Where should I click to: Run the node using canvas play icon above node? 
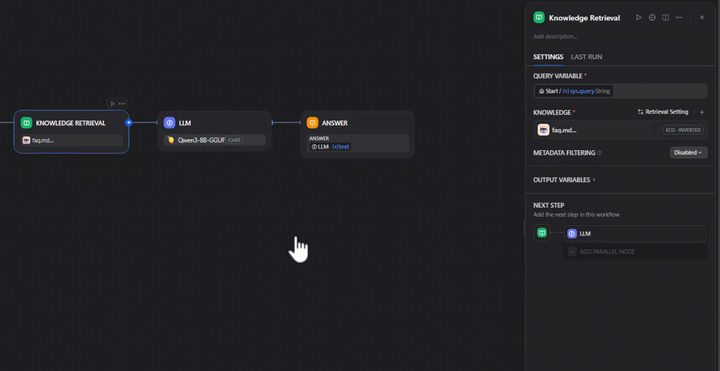[113, 104]
